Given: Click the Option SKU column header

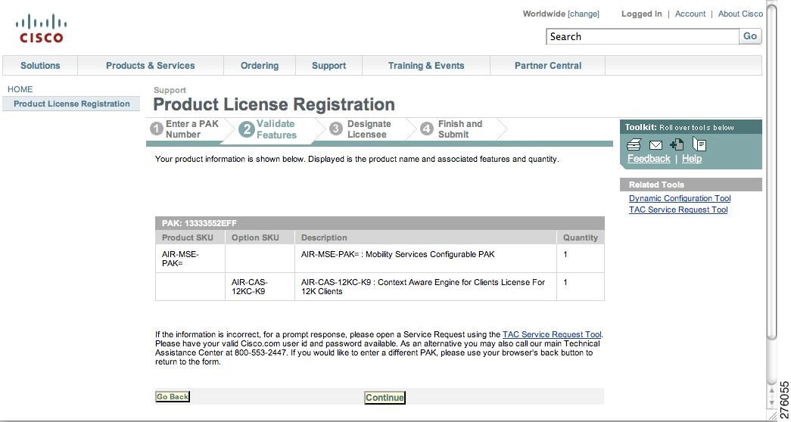Looking at the screenshot, I should click(260, 237).
